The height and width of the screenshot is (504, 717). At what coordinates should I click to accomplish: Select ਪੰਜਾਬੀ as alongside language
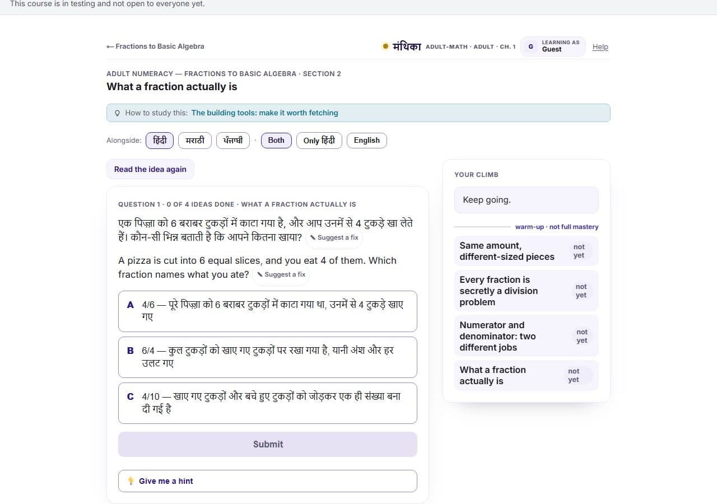pyautogui.click(x=233, y=141)
